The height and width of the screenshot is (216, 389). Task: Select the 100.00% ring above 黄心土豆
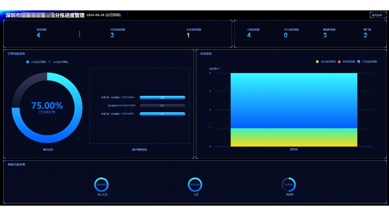pyautogui.click(x=101, y=184)
